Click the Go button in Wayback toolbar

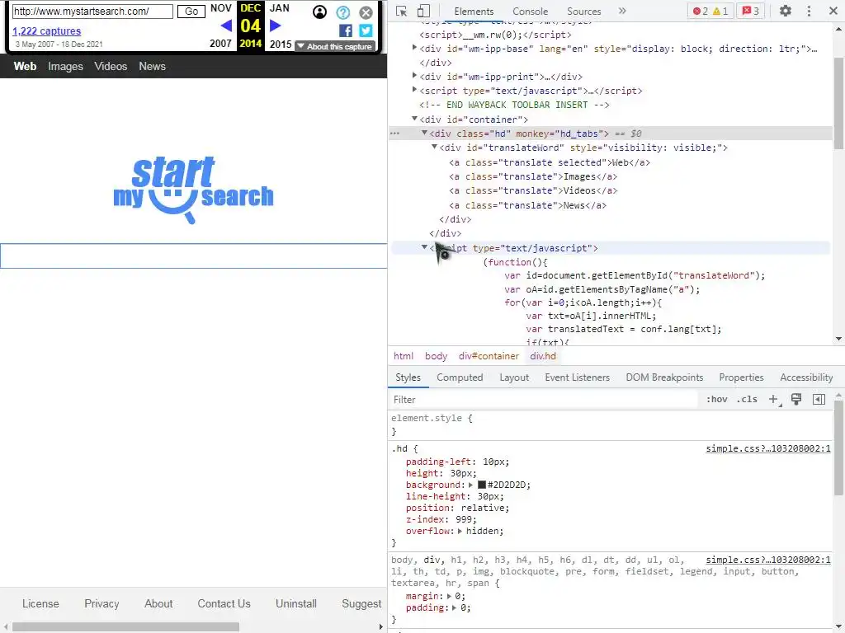tap(191, 12)
